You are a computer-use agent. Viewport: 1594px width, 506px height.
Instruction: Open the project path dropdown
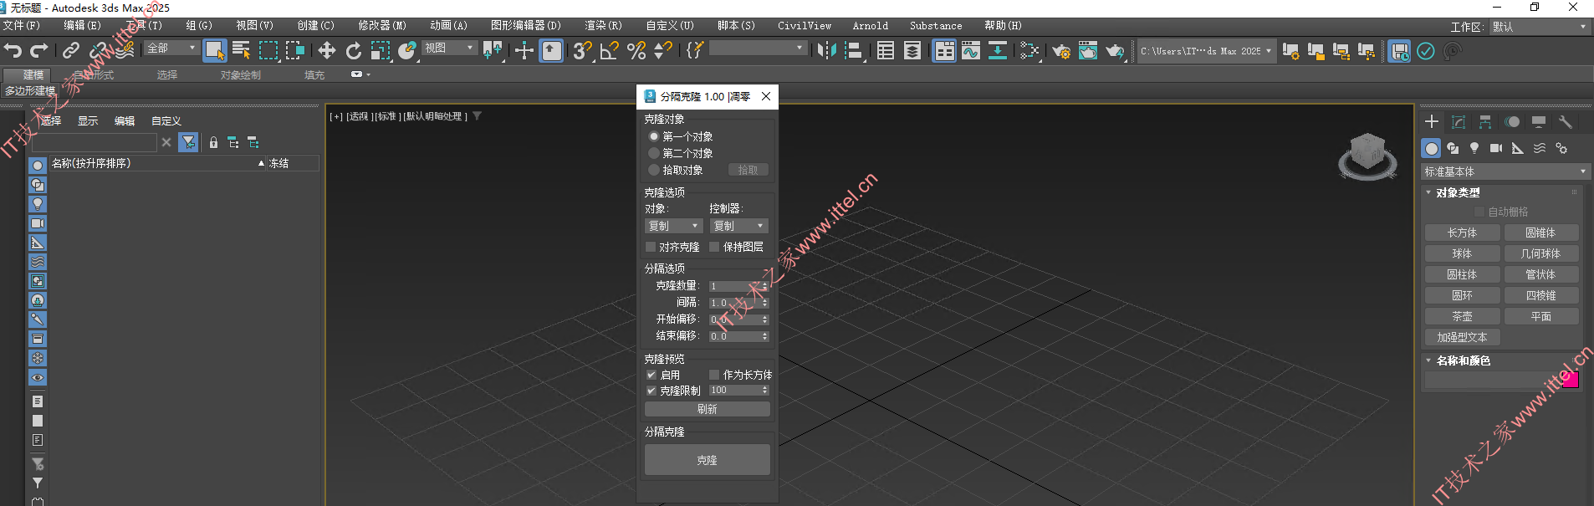(x=1206, y=51)
